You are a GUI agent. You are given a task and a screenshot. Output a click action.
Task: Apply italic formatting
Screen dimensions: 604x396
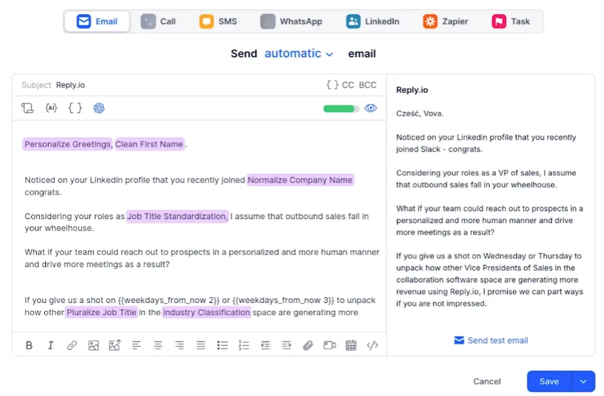pos(50,345)
